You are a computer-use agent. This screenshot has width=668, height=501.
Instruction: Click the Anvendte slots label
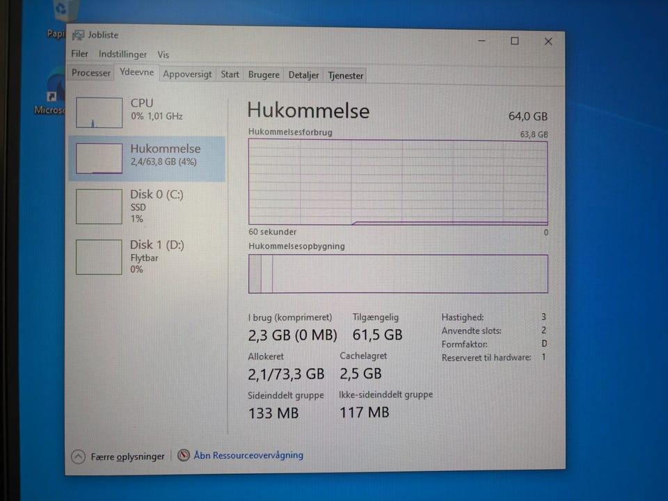pyautogui.click(x=471, y=331)
